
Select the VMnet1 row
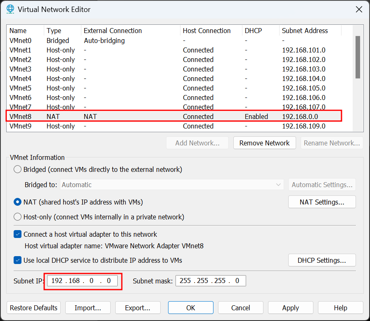(174, 50)
